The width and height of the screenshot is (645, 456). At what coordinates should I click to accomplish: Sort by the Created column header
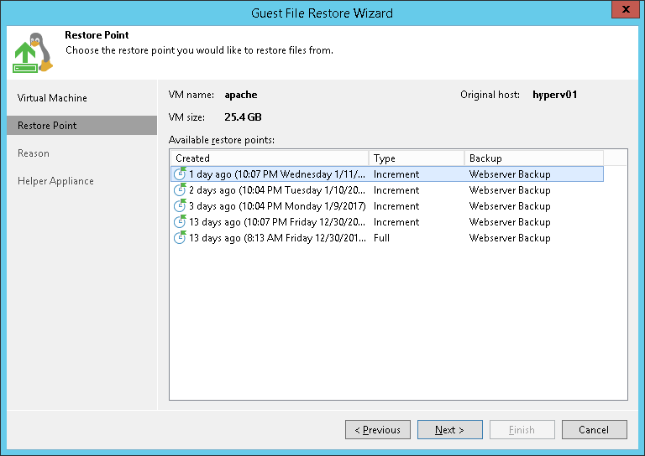tap(270, 158)
